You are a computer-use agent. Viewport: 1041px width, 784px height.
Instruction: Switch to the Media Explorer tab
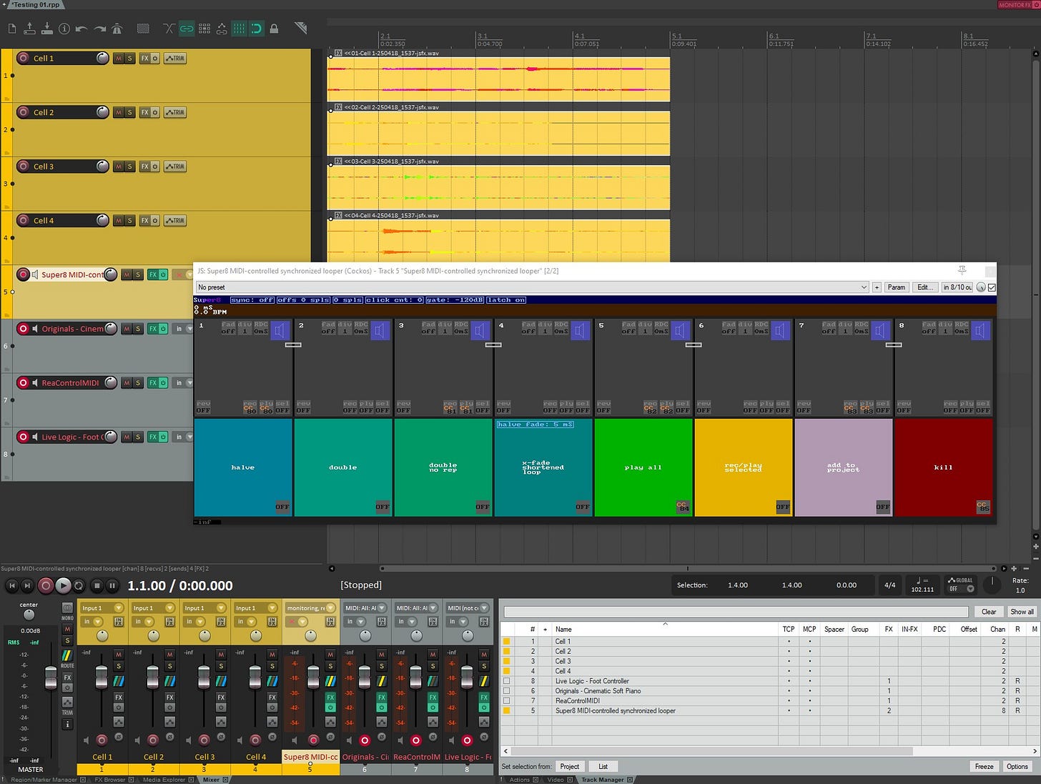pos(164,780)
